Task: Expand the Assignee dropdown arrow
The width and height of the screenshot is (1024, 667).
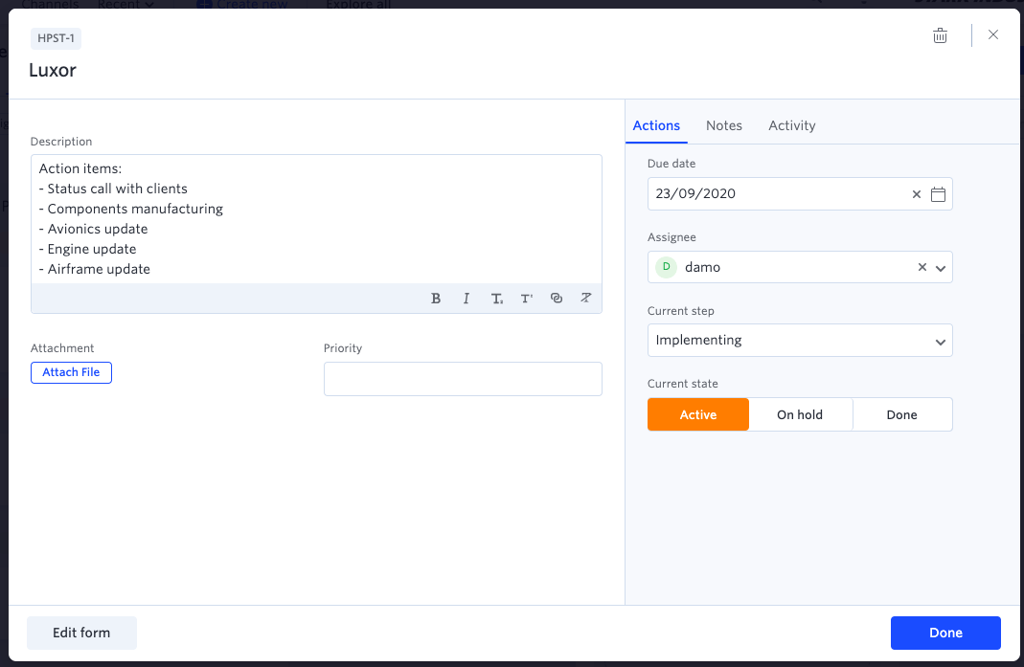Action: click(x=941, y=268)
